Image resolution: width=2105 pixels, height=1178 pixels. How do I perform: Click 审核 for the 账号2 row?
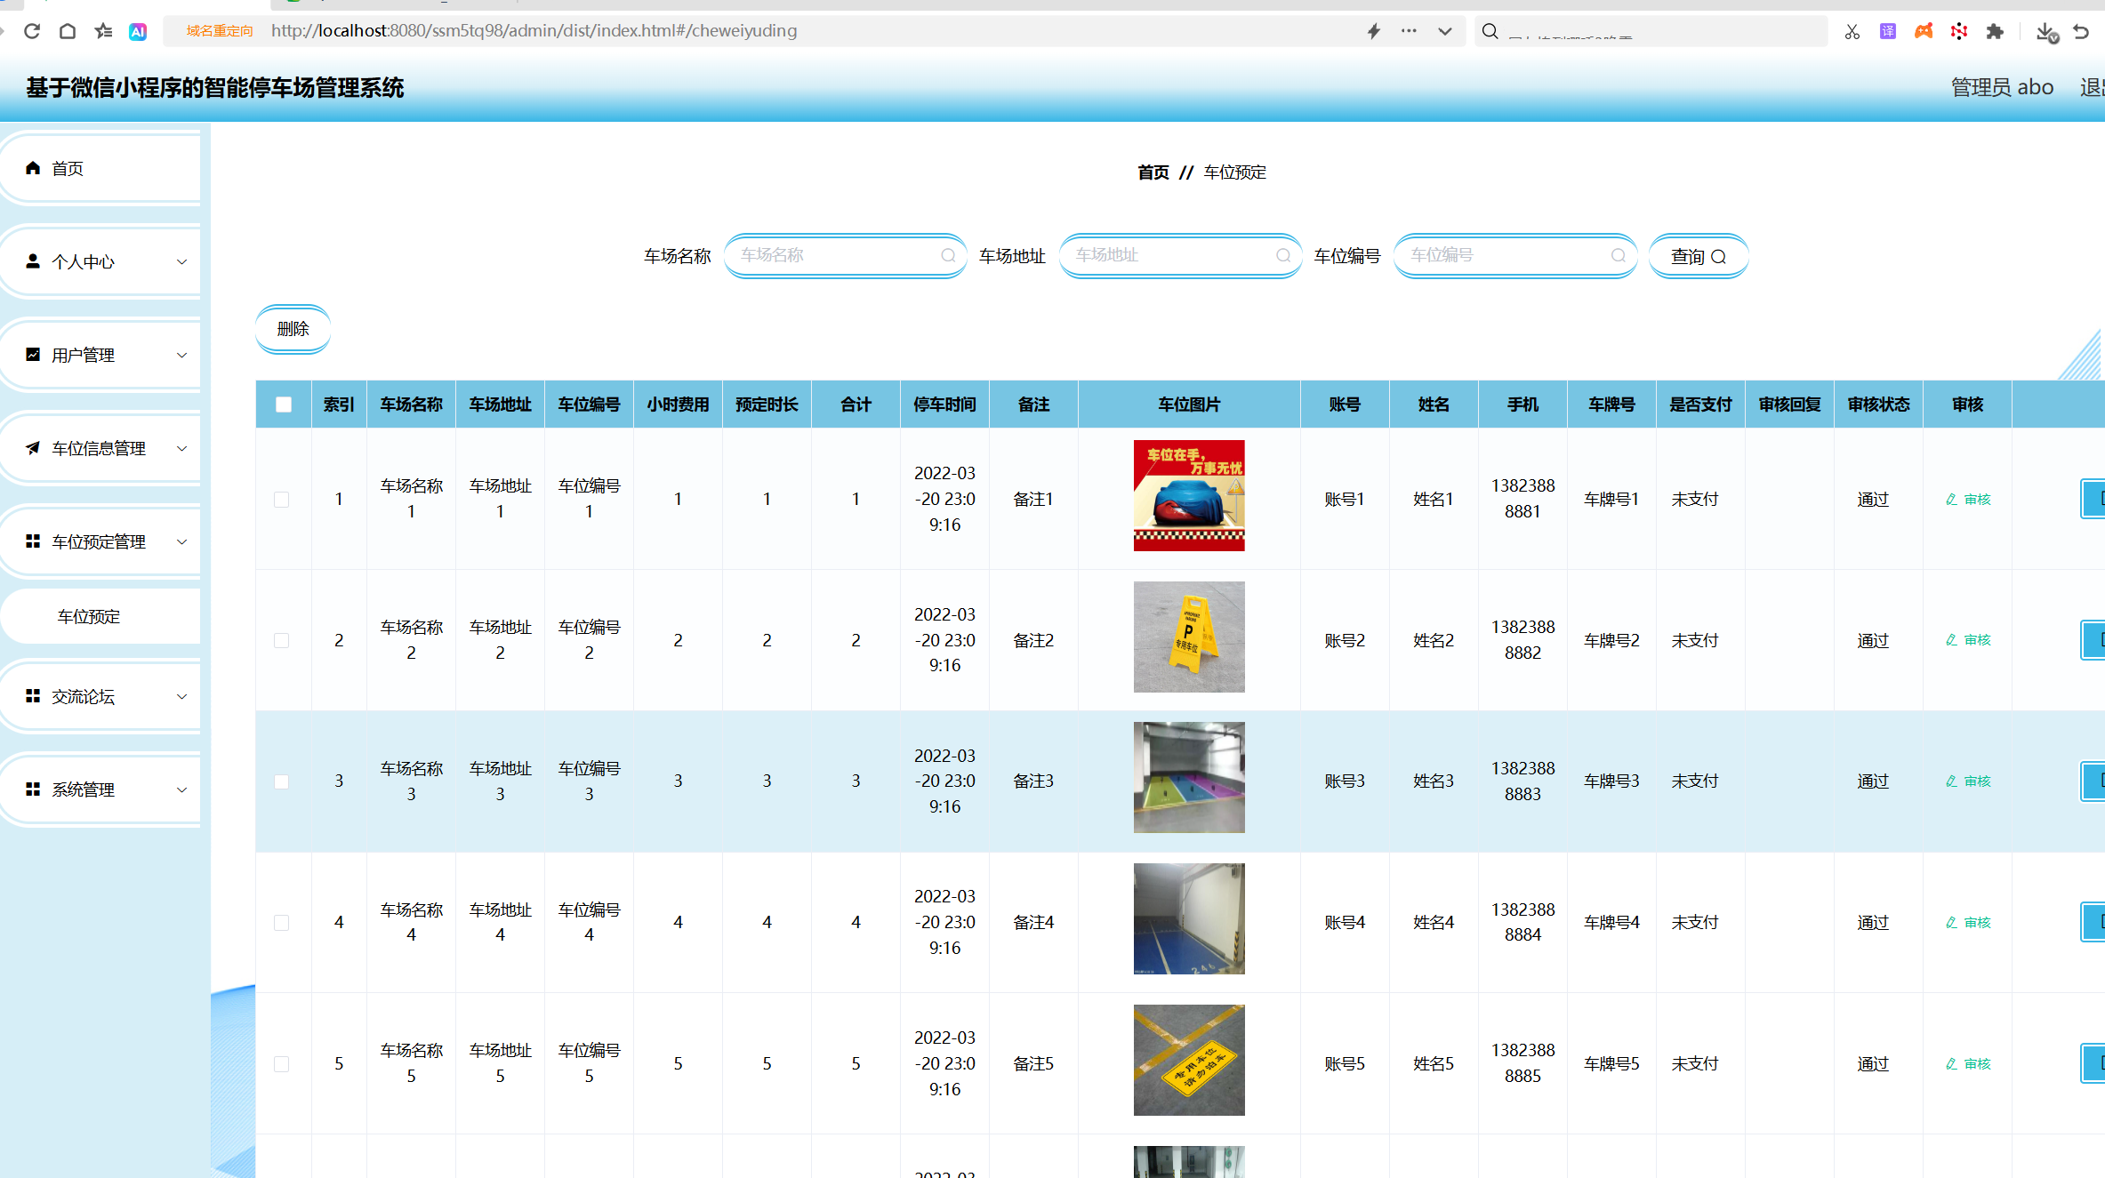tap(1968, 640)
